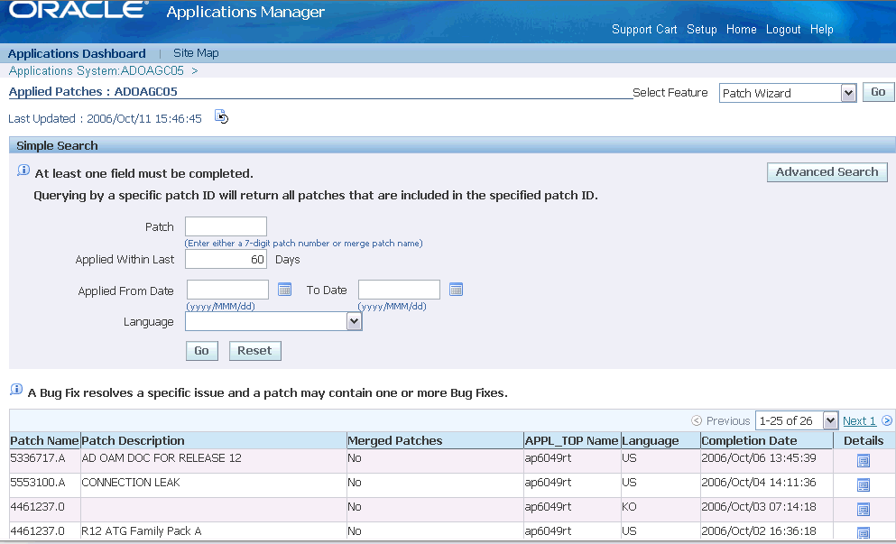Open the Applied From Date calendar picker
The image size is (896, 544).
coord(284,290)
